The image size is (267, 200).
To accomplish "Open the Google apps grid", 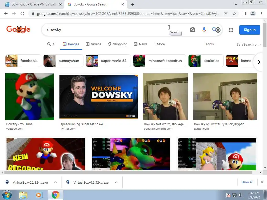I will (x=231, y=30).
